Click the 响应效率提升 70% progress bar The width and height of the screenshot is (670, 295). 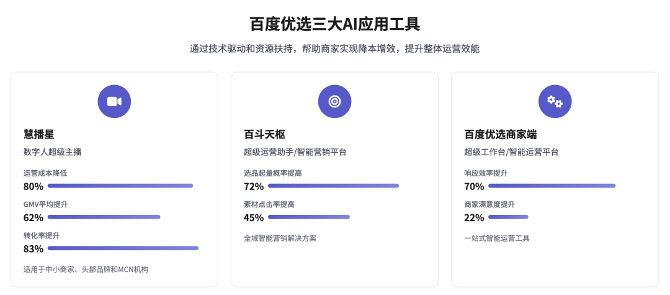click(x=552, y=186)
